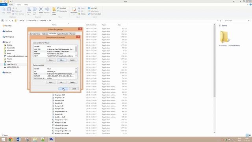Viewport: 252px width, 142px height.
Task: Switch to the Home ribbon tab
Action: pyautogui.click(x=11, y=5)
